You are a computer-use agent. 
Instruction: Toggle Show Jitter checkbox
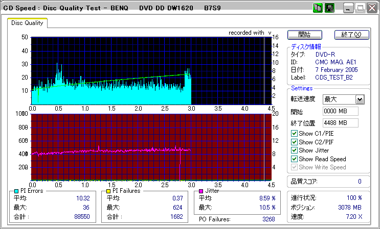click(x=294, y=150)
